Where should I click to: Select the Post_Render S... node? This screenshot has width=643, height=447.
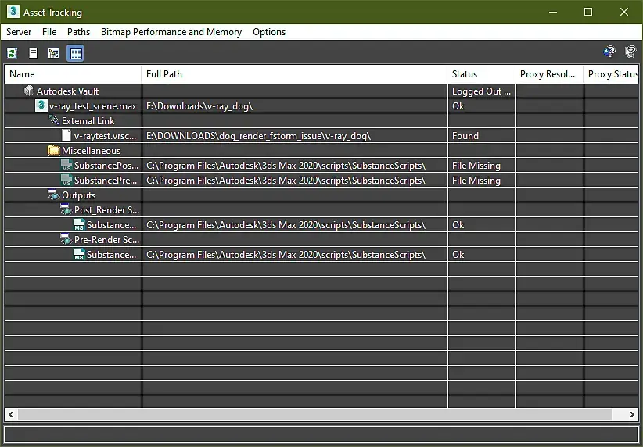[106, 209]
